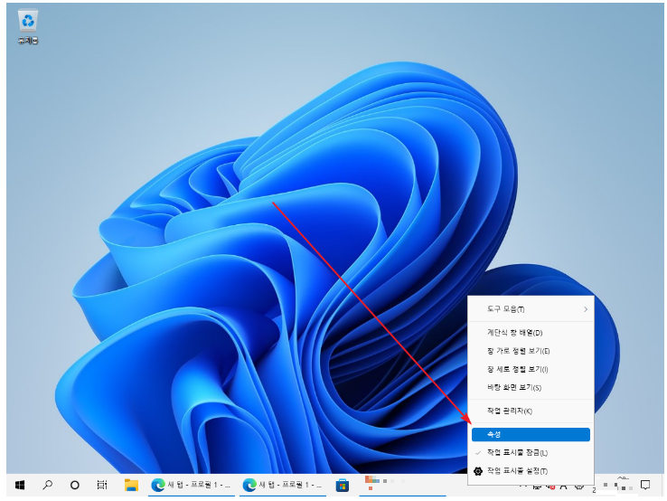Select 창 가로 정렬 보기(E)
This screenshot has height=501, width=667.
tap(531, 351)
